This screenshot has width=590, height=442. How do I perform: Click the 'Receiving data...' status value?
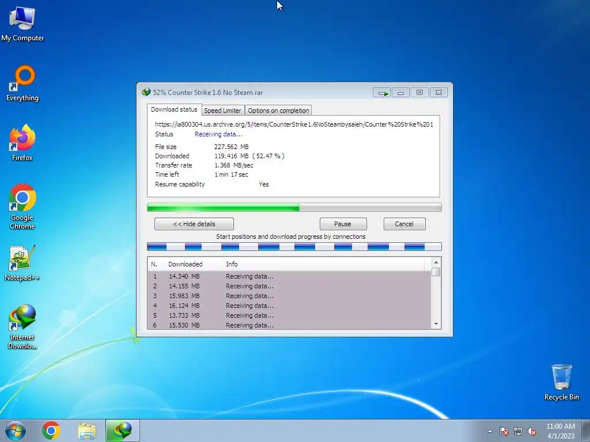218,134
